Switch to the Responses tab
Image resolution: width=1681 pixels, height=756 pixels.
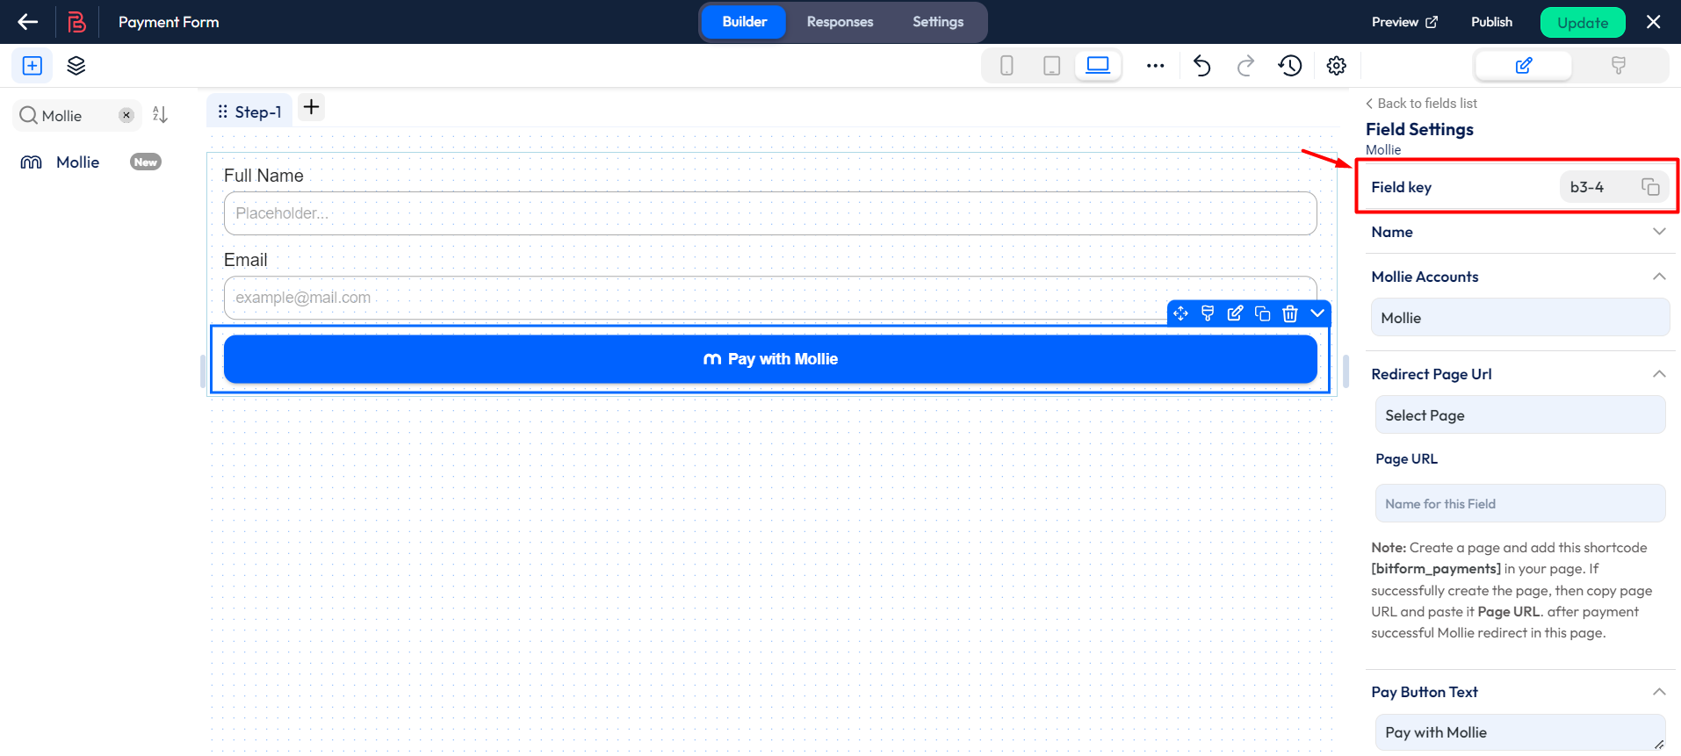click(840, 22)
